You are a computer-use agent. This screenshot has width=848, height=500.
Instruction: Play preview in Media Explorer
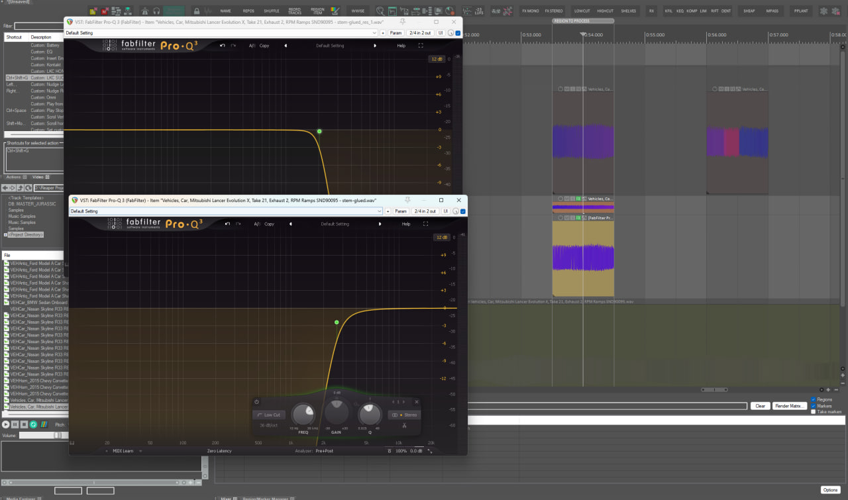(x=6, y=424)
